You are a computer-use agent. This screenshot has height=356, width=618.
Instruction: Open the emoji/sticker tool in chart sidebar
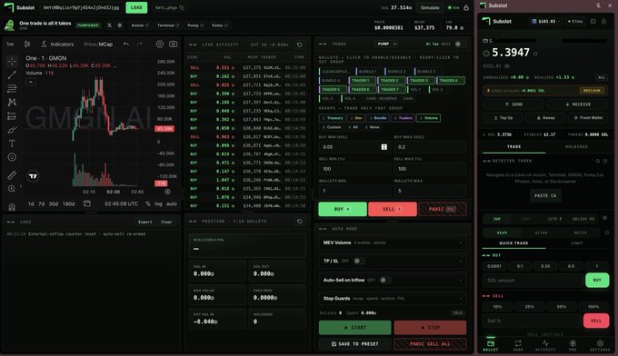point(12,157)
